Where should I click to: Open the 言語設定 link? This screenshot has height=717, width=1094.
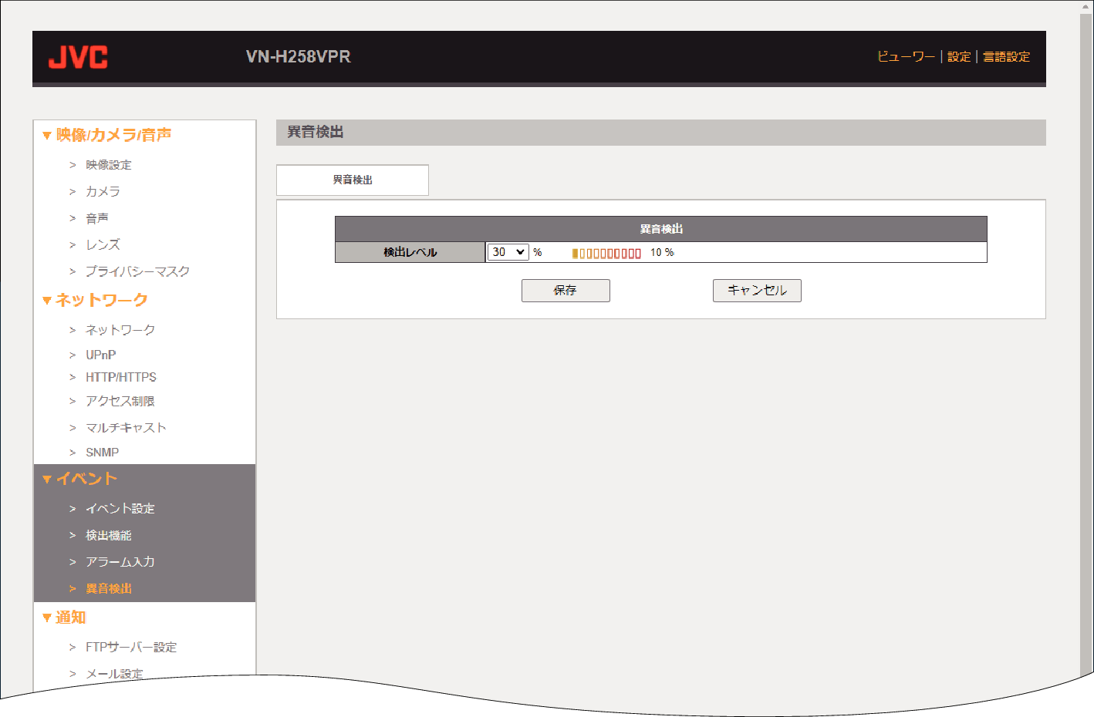1007,57
